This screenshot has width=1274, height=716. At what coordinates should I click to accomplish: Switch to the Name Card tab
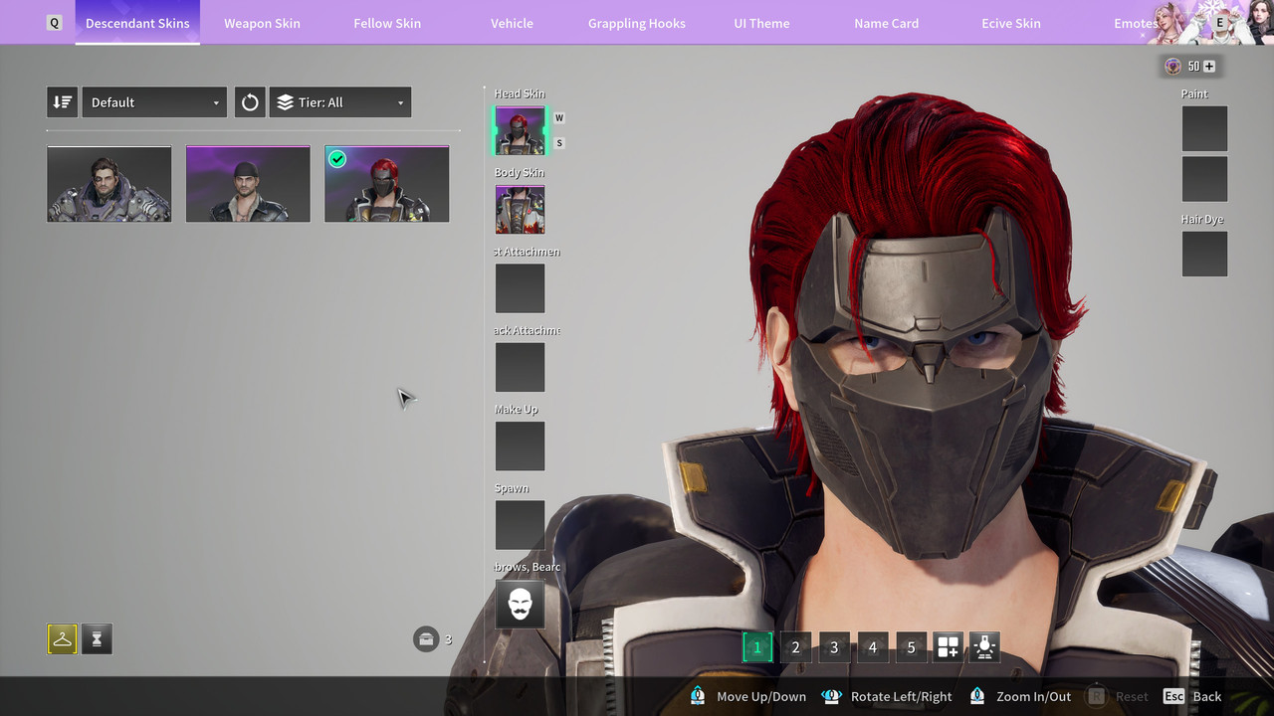886,23
